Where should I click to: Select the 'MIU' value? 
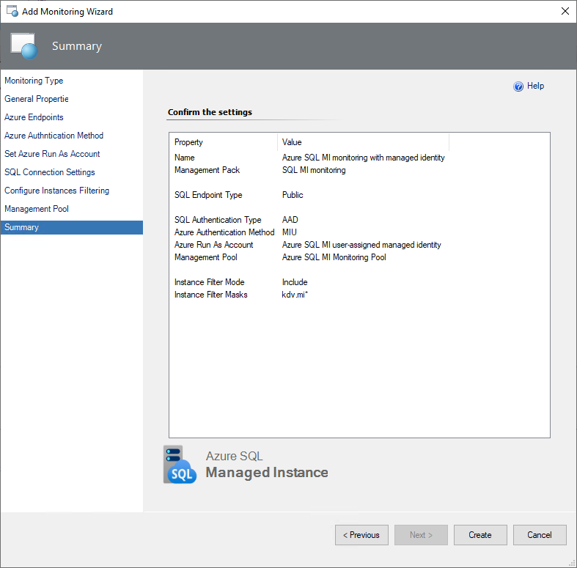click(x=290, y=232)
